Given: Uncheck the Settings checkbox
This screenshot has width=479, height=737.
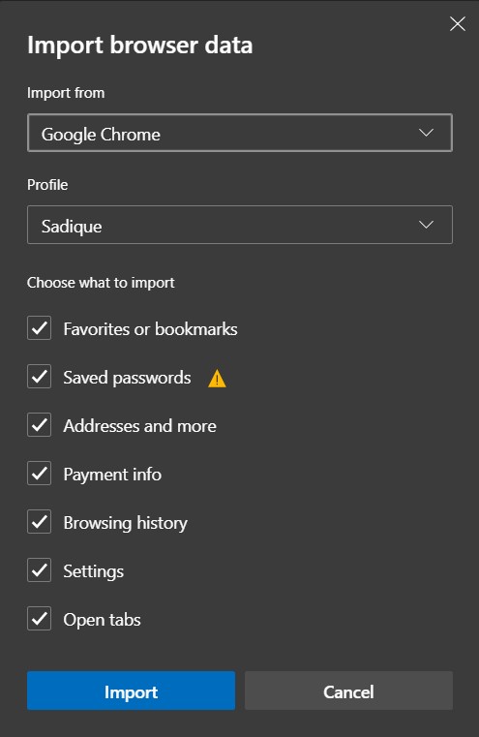Looking at the screenshot, I should click(x=39, y=569).
